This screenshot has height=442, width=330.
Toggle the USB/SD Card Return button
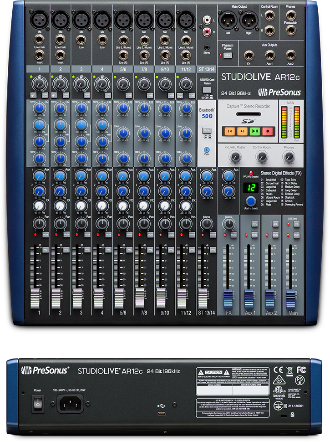click(207, 90)
